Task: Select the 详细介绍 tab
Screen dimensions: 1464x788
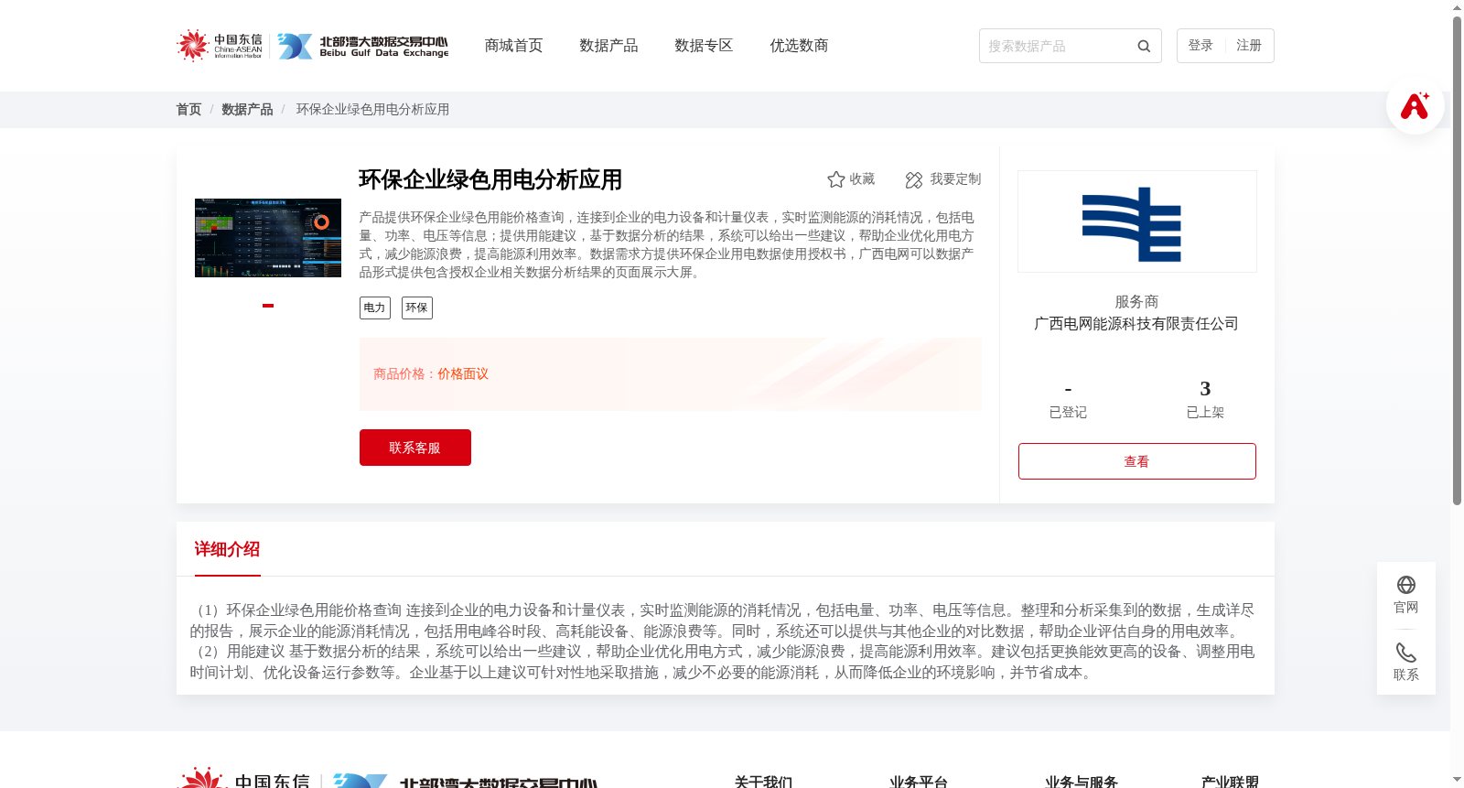Action: coord(227,549)
